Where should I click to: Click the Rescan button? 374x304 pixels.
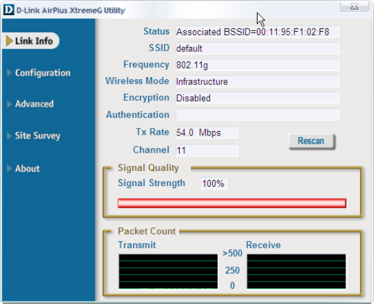311,141
